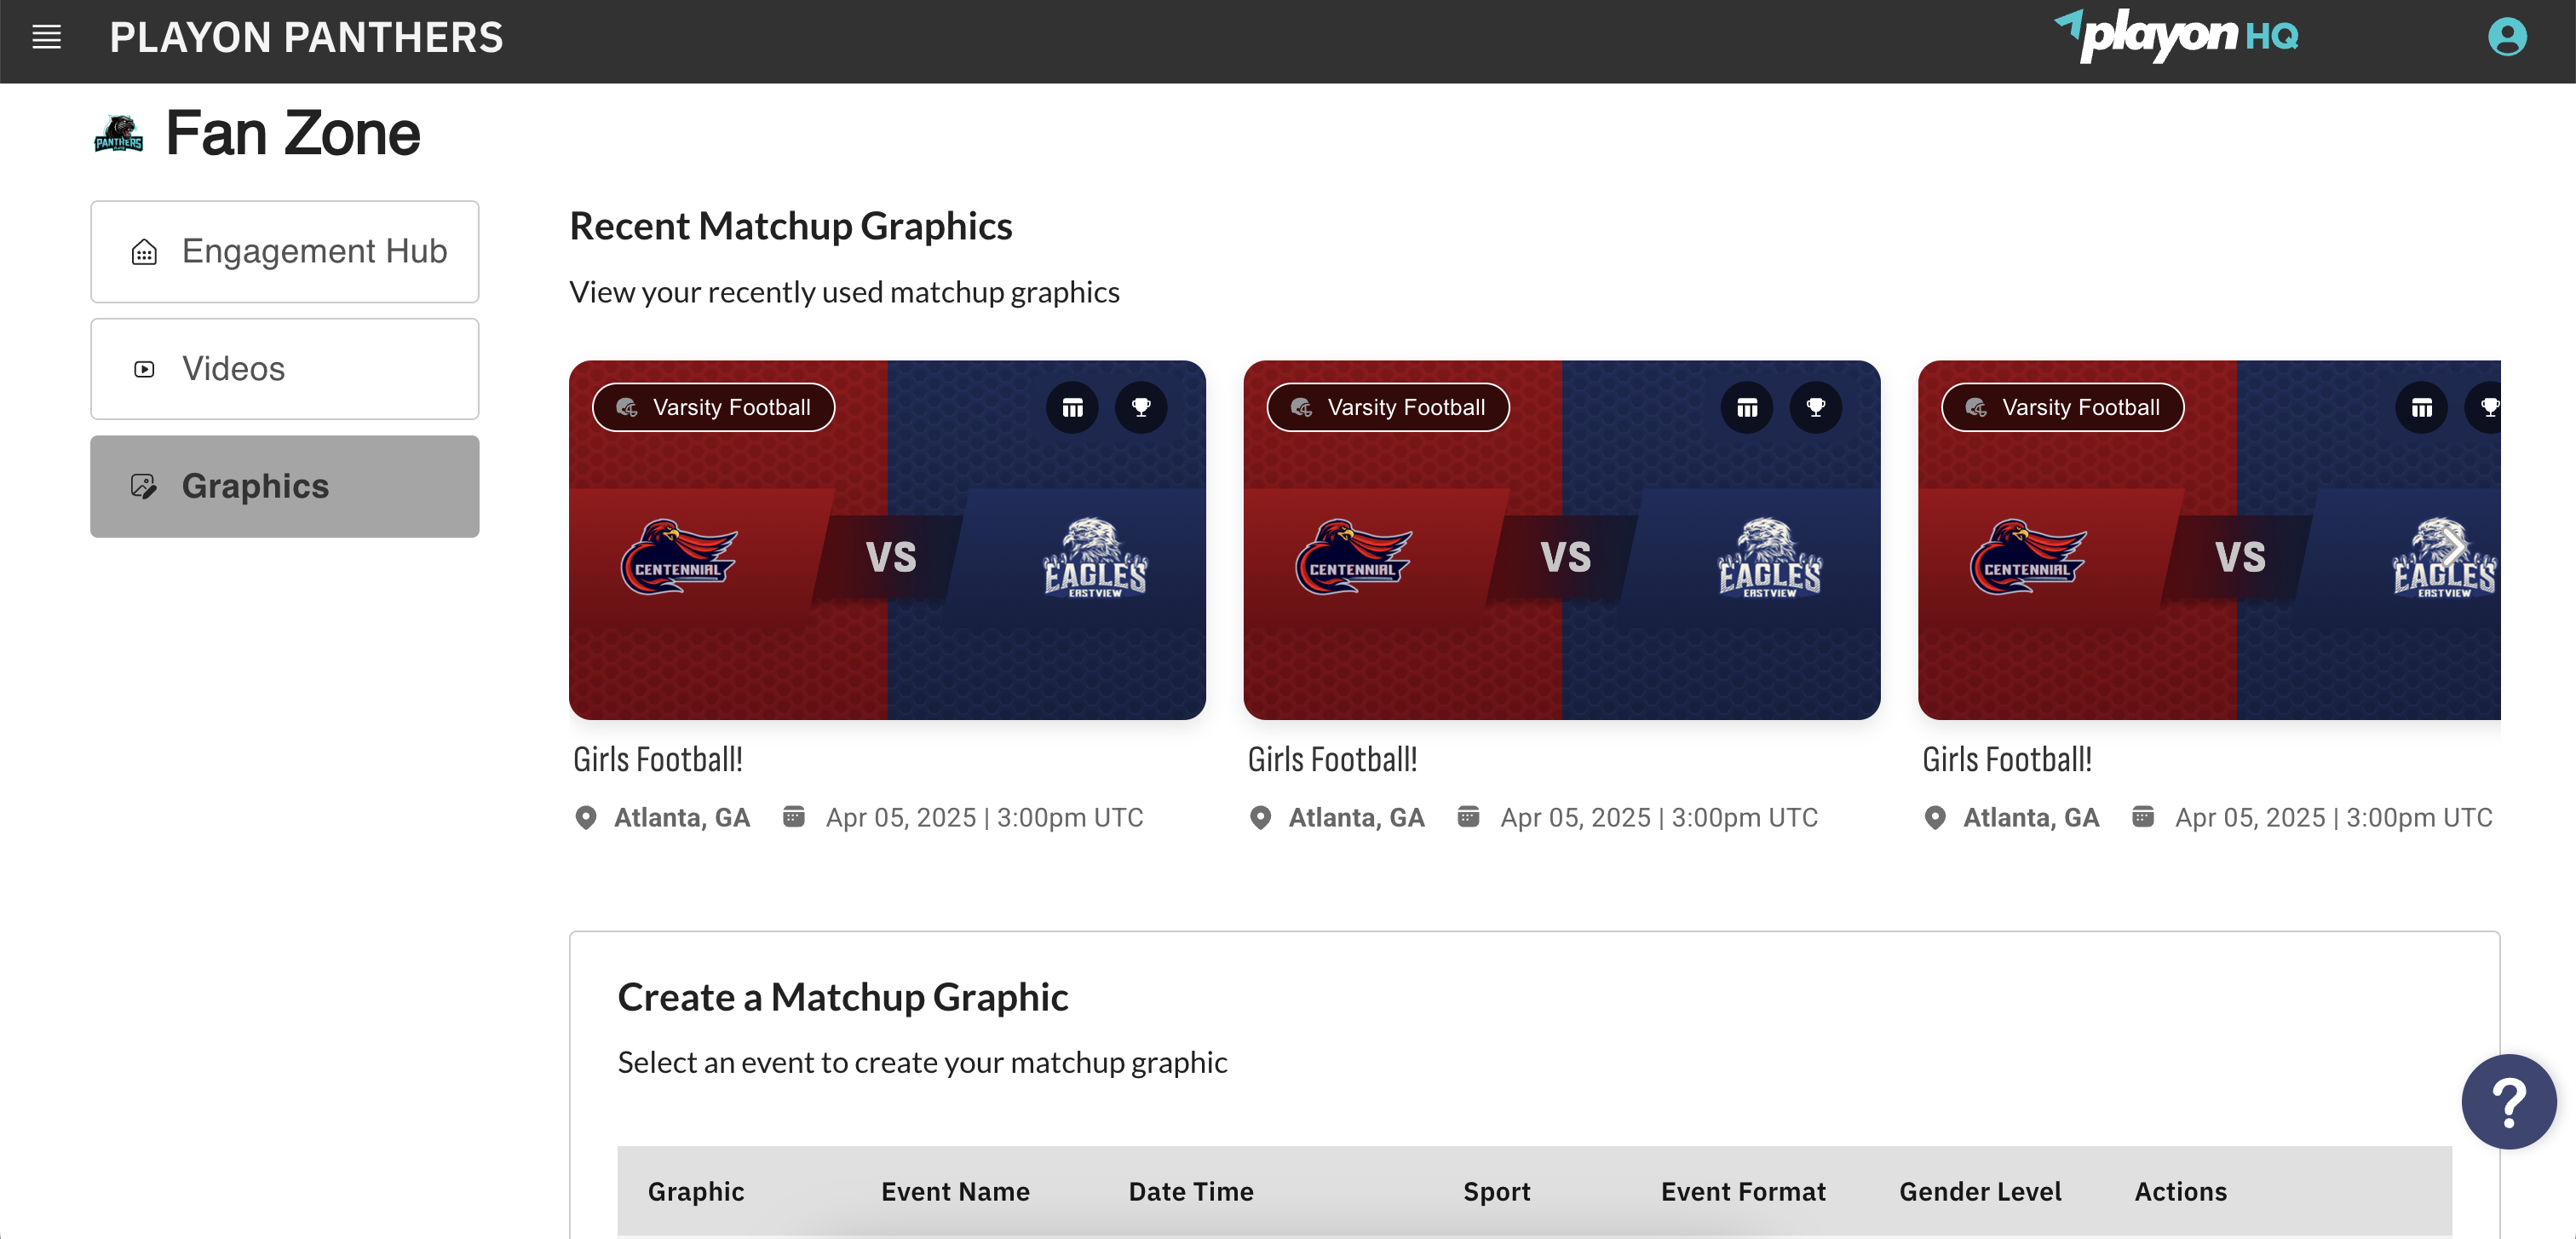This screenshot has width=2576, height=1239.
Task: Click the Centennial logo on the first matchup card
Action: click(x=679, y=556)
